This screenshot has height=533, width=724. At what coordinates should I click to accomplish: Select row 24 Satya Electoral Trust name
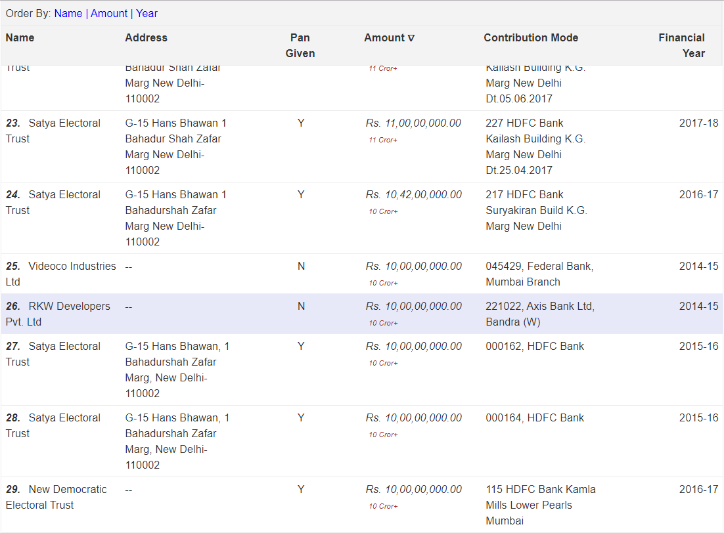pos(53,203)
